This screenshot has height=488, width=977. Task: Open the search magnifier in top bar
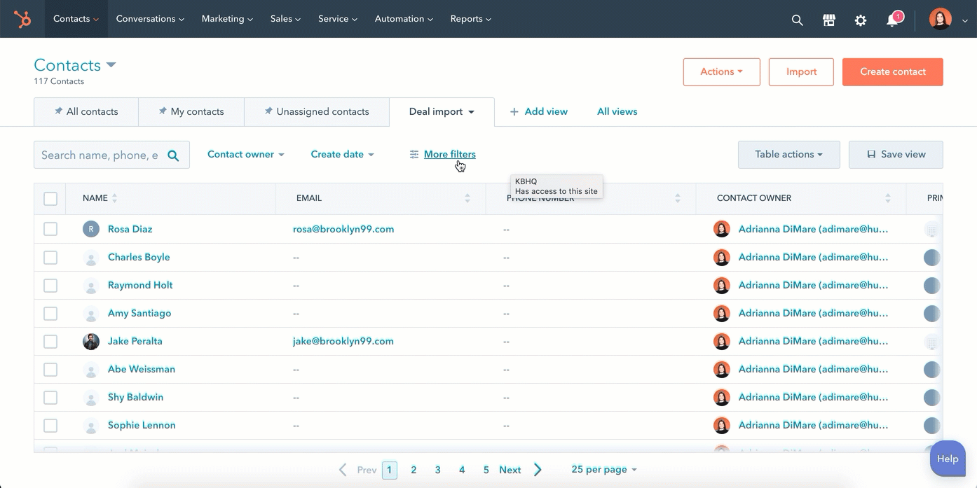click(797, 20)
